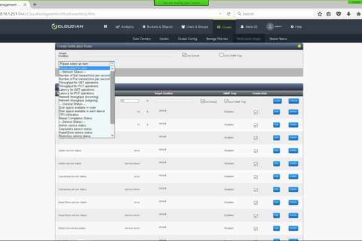Click the user avatar icon in navbar

coord(270,27)
